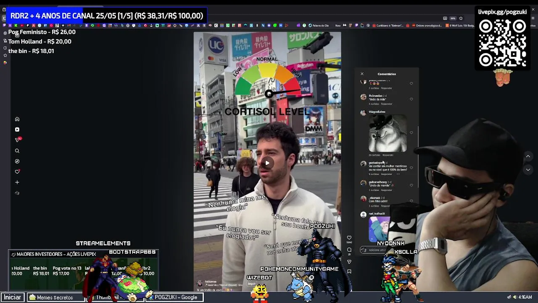The width and height of the screenshot is (538, 303).
Task: Click the volume icon in system tray
Action: [514, 297]
